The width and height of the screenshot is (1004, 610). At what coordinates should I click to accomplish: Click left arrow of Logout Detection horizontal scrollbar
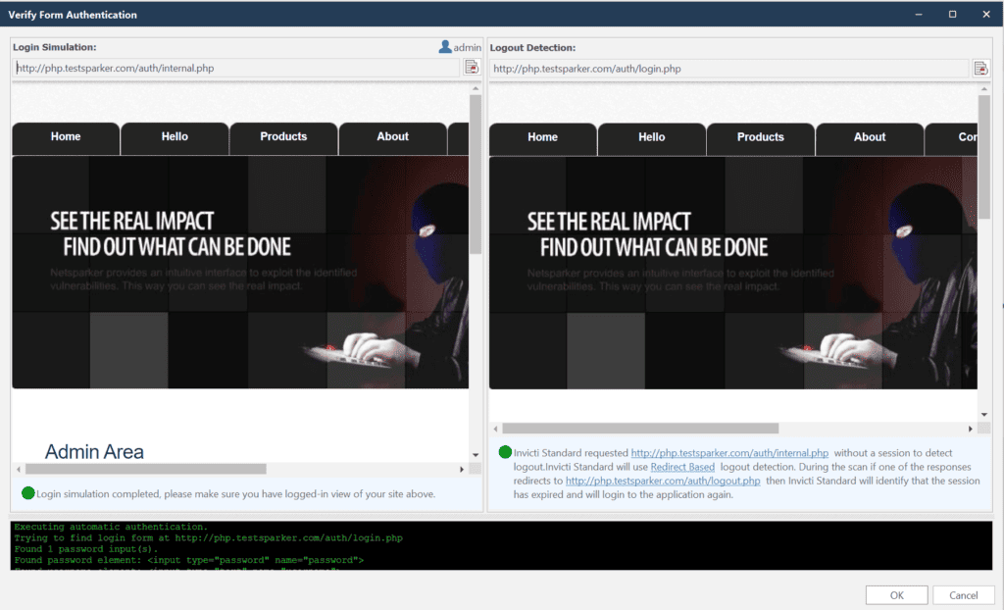pos(495,428)
